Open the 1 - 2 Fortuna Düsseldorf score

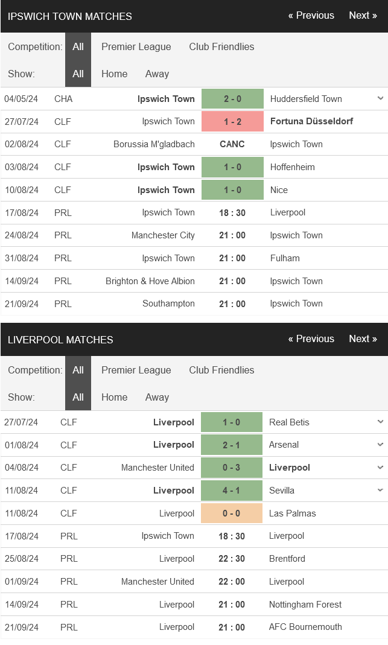232,121
